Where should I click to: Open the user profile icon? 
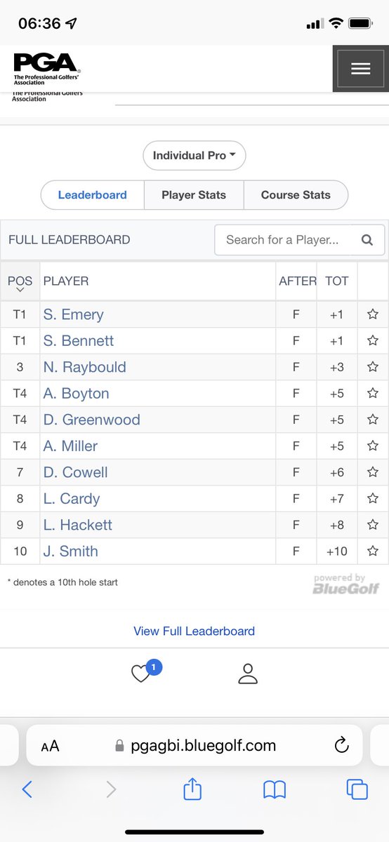point(248,674)
